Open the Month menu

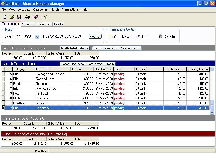(x=55, y=9)
